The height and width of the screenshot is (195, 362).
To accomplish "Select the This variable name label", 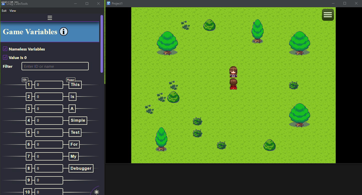I will click(x=75, y=85).
